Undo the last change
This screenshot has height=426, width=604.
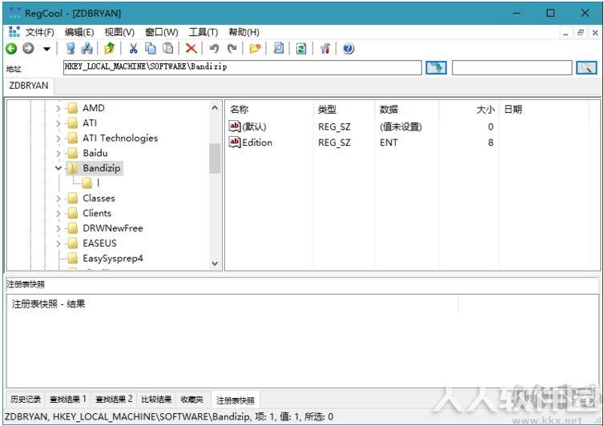coord(214,49)
